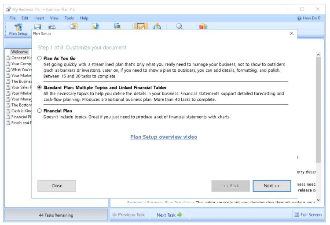
Task: Select The Business task in sidebar
Action: tap(21, 81)
